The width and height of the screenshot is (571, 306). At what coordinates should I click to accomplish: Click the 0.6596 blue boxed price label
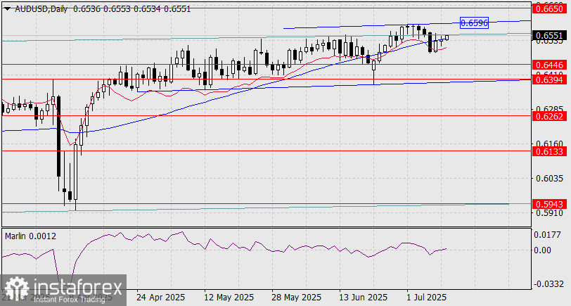(474, 23)
